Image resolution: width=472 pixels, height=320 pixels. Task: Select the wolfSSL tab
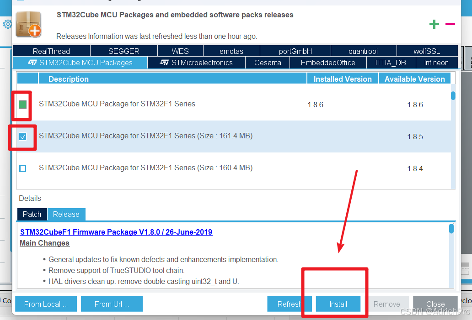[427, 51]
